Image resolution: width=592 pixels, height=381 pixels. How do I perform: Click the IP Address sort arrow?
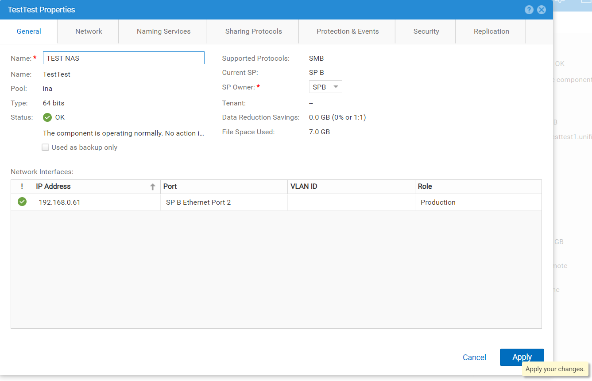tap(153, 187)
